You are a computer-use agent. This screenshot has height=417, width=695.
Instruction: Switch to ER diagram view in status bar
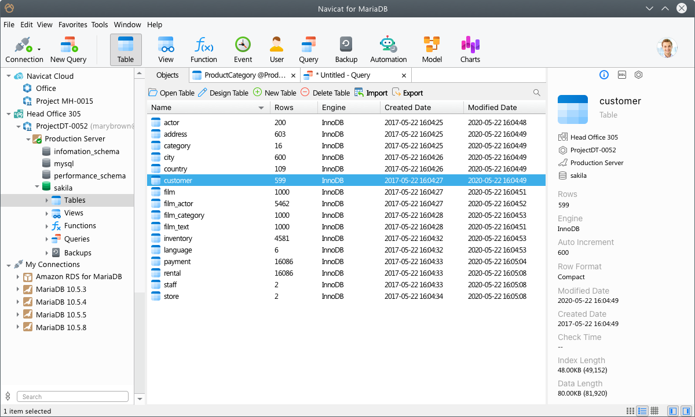[654, 411]
